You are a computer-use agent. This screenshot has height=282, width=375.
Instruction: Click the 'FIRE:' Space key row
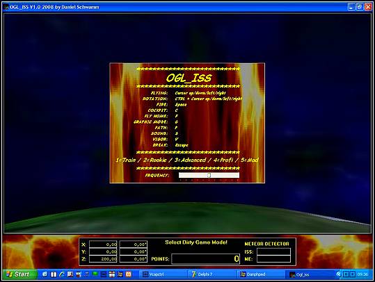point(171,105)
